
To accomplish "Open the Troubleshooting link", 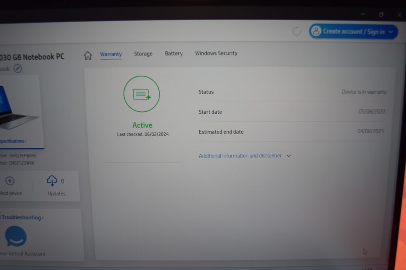I will click(x=22, y=217).
